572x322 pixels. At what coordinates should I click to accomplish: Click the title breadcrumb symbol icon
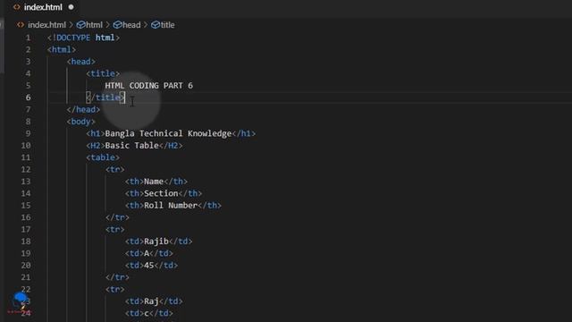click(156, 25)
